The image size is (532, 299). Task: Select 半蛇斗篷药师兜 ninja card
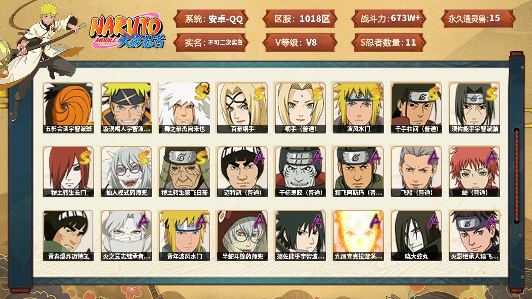[242, 236]
